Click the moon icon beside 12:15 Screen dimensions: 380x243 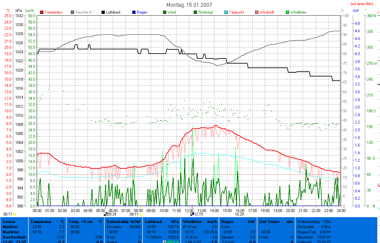pos(192,214)
